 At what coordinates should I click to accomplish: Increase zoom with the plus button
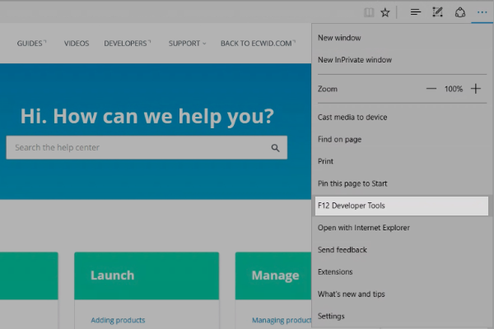click(475, 89)
